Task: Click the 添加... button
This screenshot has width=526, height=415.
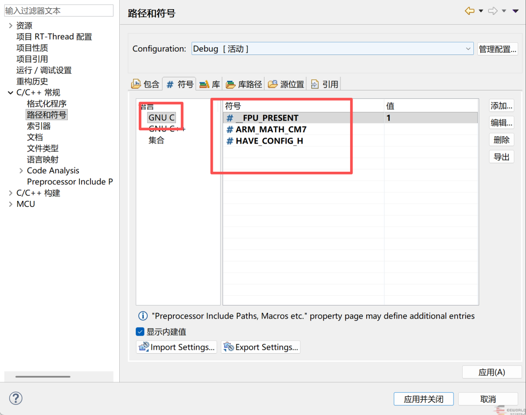Action: click(502, 106)
